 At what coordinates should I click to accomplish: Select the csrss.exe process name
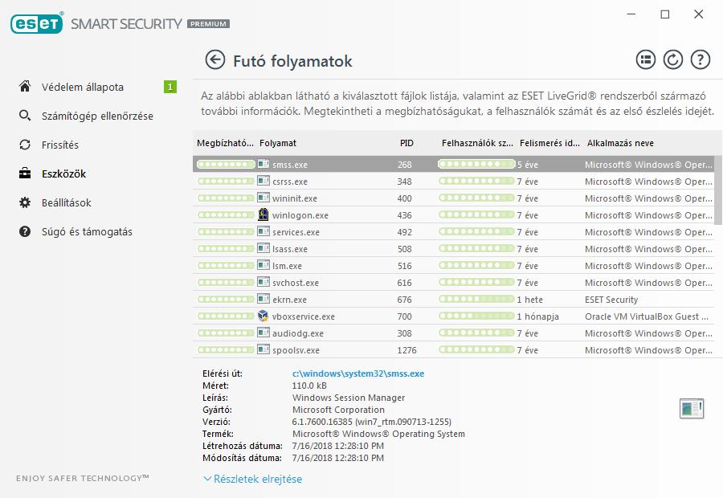[289, 182]
